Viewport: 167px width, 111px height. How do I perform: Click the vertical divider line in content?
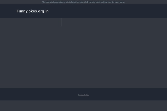61,22
